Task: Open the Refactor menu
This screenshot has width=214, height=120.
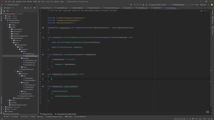Action: pos(30,1)
